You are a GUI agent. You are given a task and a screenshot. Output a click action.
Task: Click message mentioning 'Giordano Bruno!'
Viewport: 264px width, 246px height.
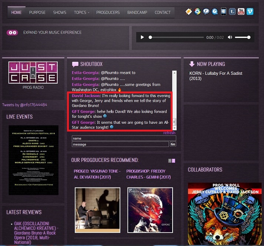pyautogui.click(x=121, y=101)
